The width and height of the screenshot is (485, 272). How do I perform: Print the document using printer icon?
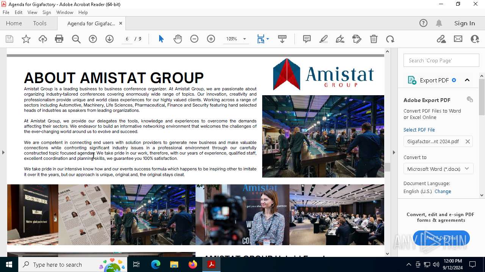click(59, 39)
